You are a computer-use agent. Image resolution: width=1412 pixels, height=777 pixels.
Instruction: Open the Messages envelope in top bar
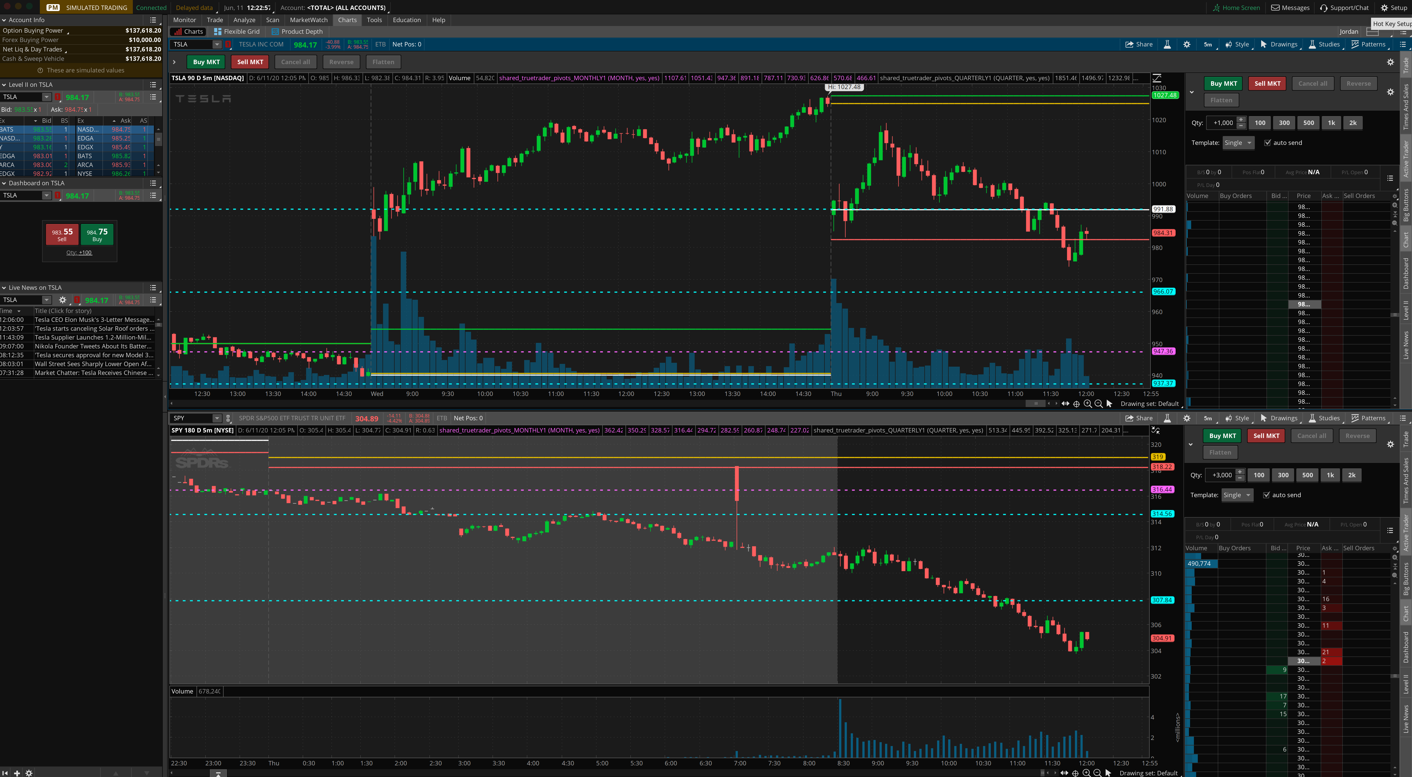click(1276, 8)
